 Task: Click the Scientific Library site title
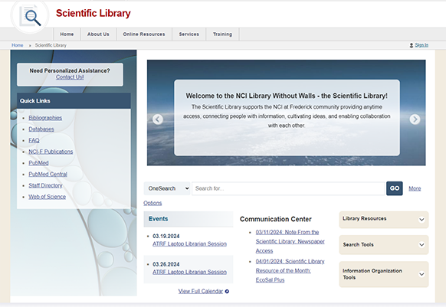[x=93, y=13]
